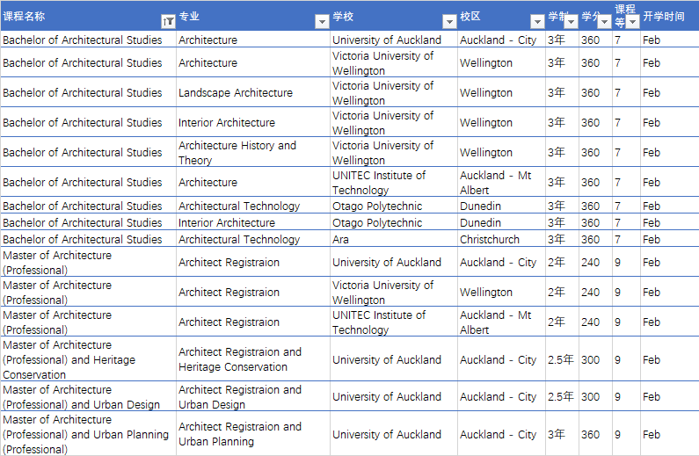This screenshot has height=456, width=699.
Task: Open the 专业 column filter dropdown
Action: point(322,21)
